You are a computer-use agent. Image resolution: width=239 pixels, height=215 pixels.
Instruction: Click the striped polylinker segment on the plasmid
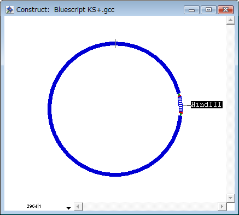pos(180,104)
